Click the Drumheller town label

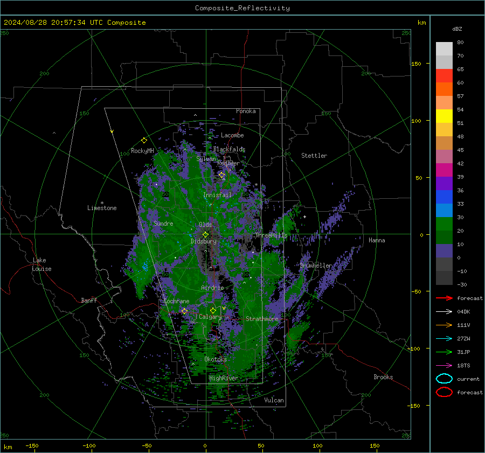pyautogui.click(x=316, y=266)
